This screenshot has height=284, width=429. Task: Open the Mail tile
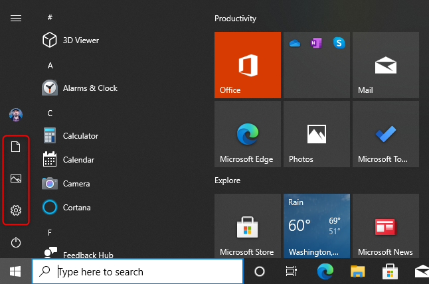pyautogui.click(x=385, y=65)
